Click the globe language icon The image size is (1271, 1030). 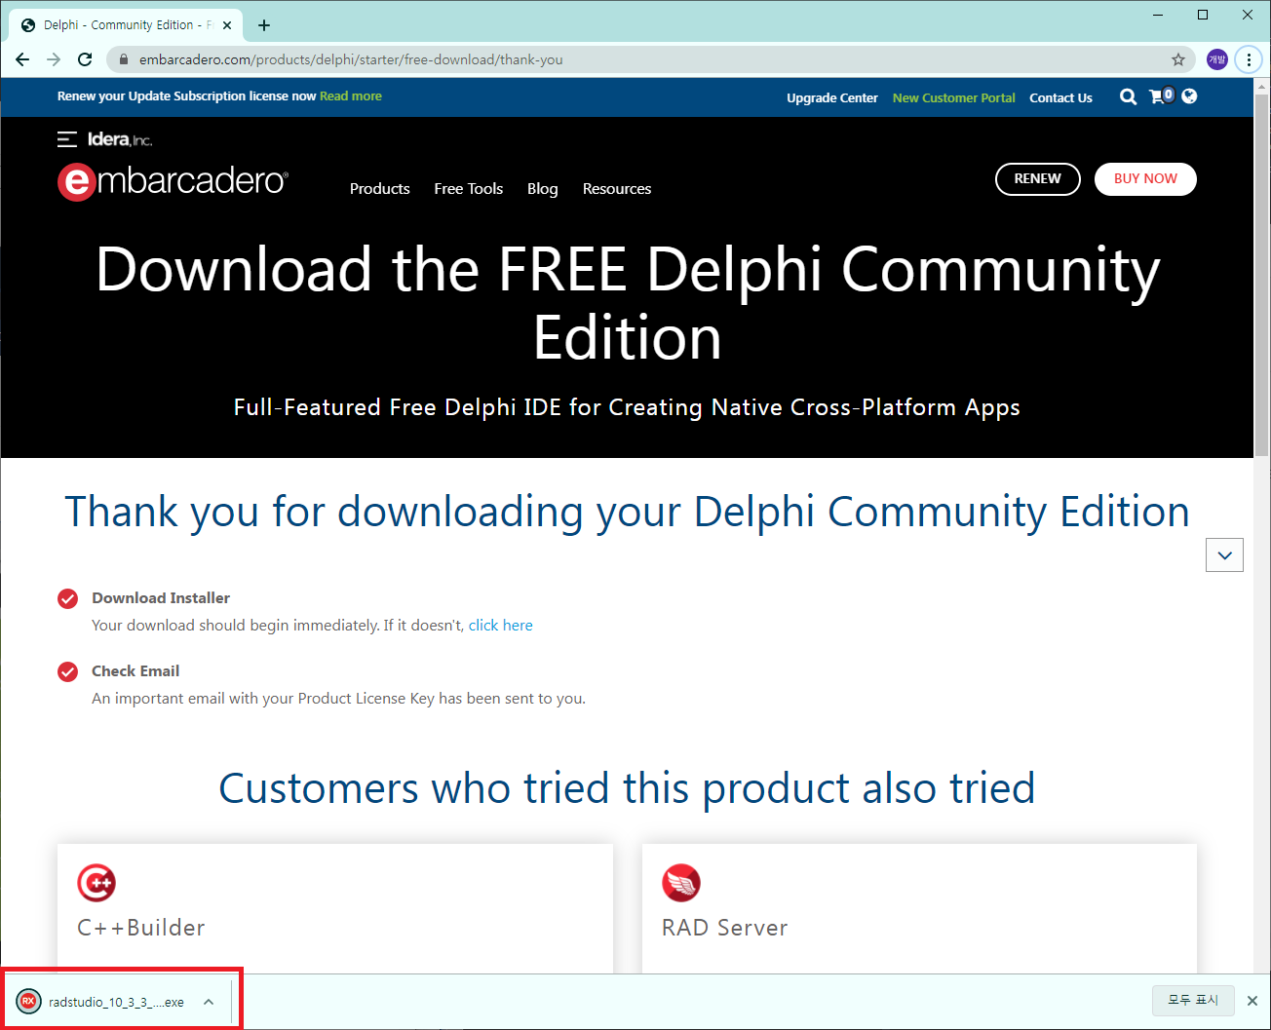[x=1189, y=95]
